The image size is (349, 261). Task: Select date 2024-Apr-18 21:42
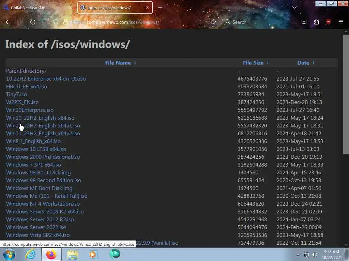pos(299,133)
